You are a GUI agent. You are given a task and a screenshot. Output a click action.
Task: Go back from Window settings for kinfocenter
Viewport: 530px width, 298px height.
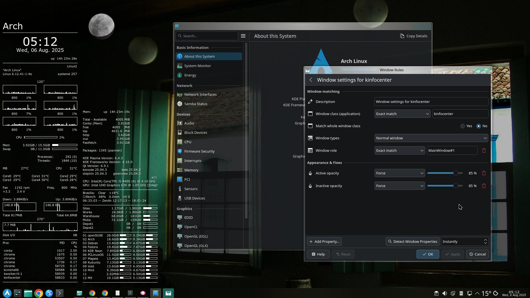click(311, 80)
